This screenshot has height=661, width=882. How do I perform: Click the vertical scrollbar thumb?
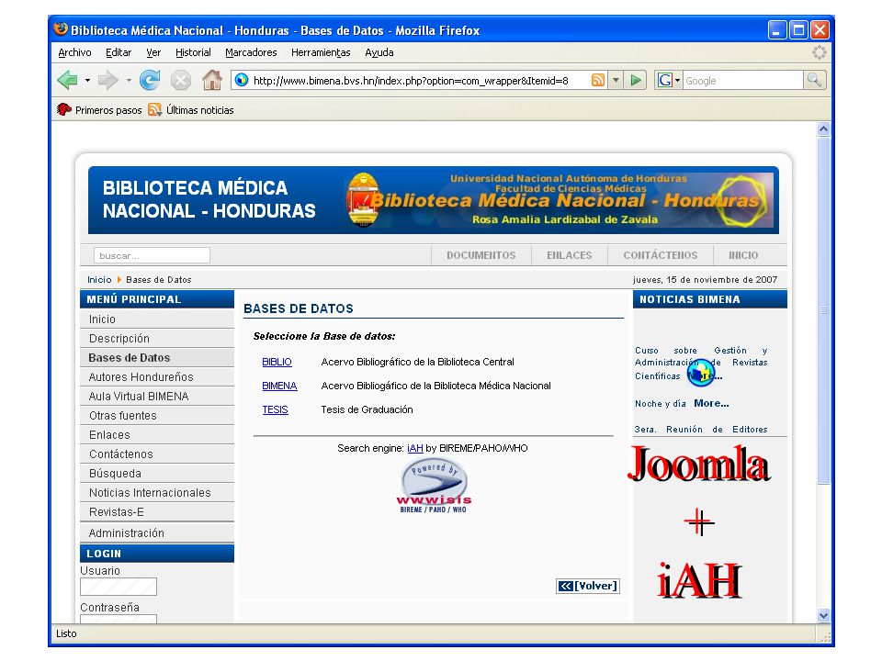pos(823,309)
